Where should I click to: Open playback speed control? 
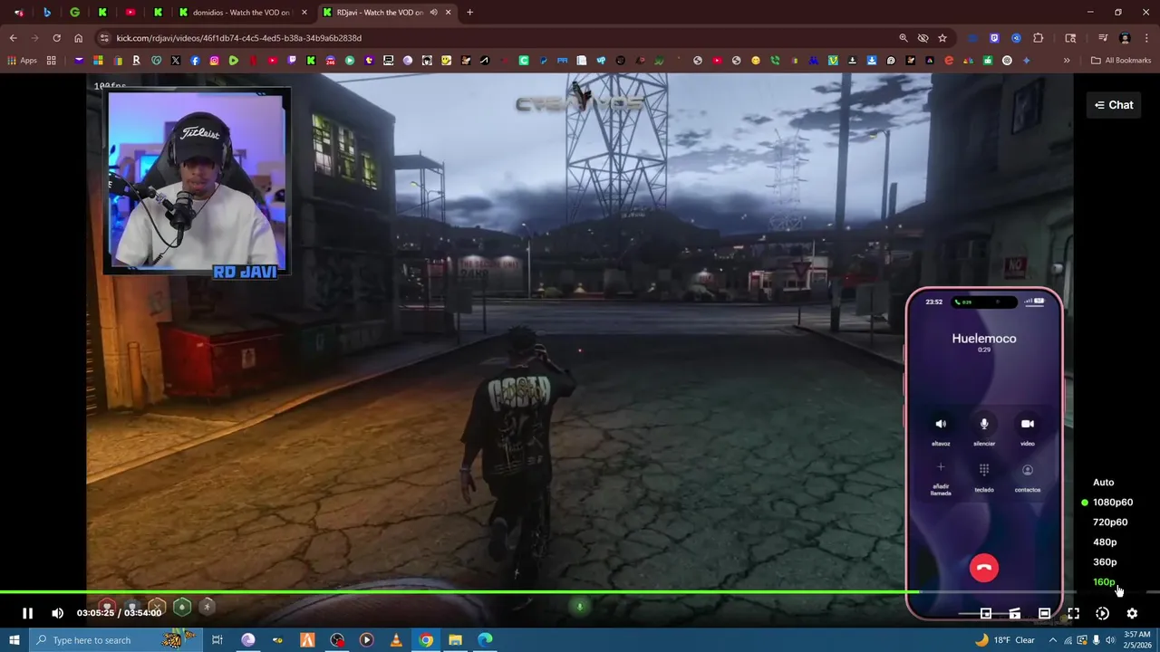point(1102,613)
